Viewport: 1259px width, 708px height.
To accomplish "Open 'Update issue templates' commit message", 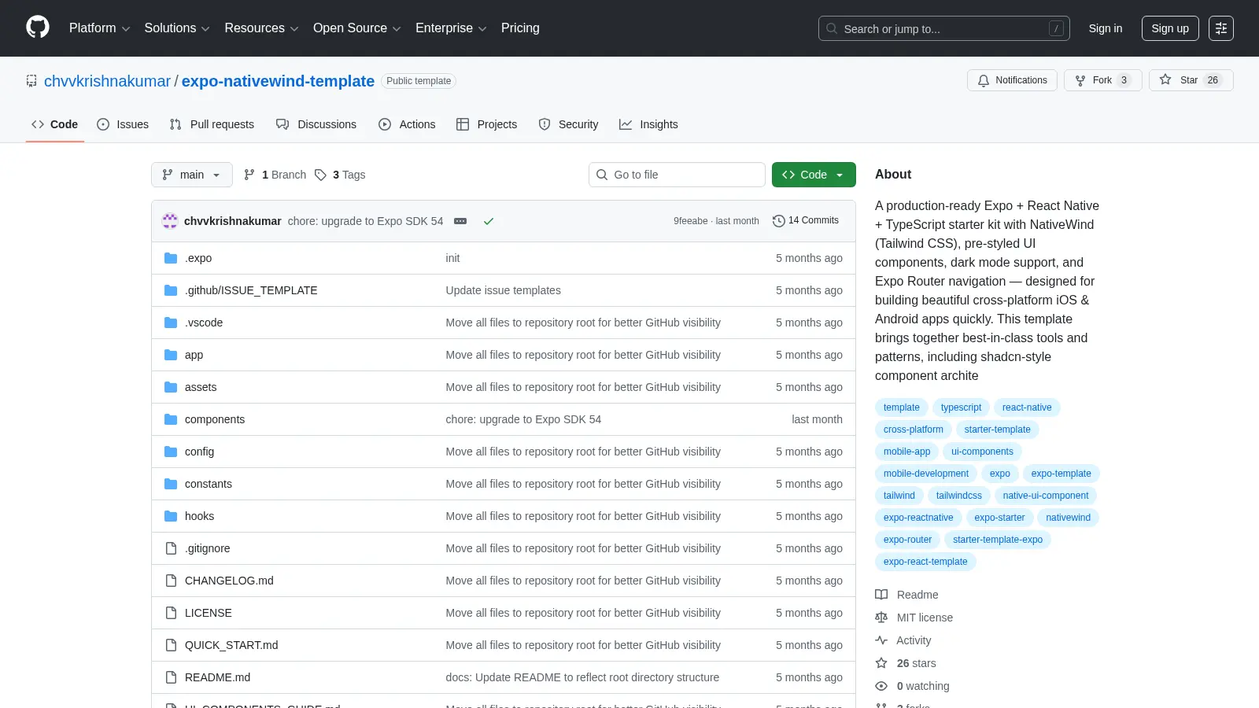I will point(503,290).
